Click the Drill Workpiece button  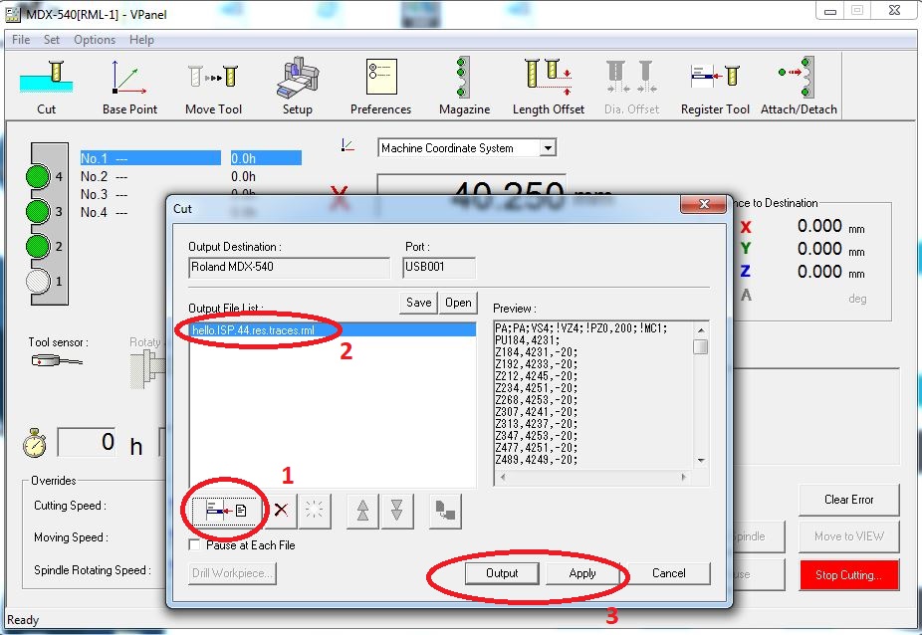[x=232, y=573]
